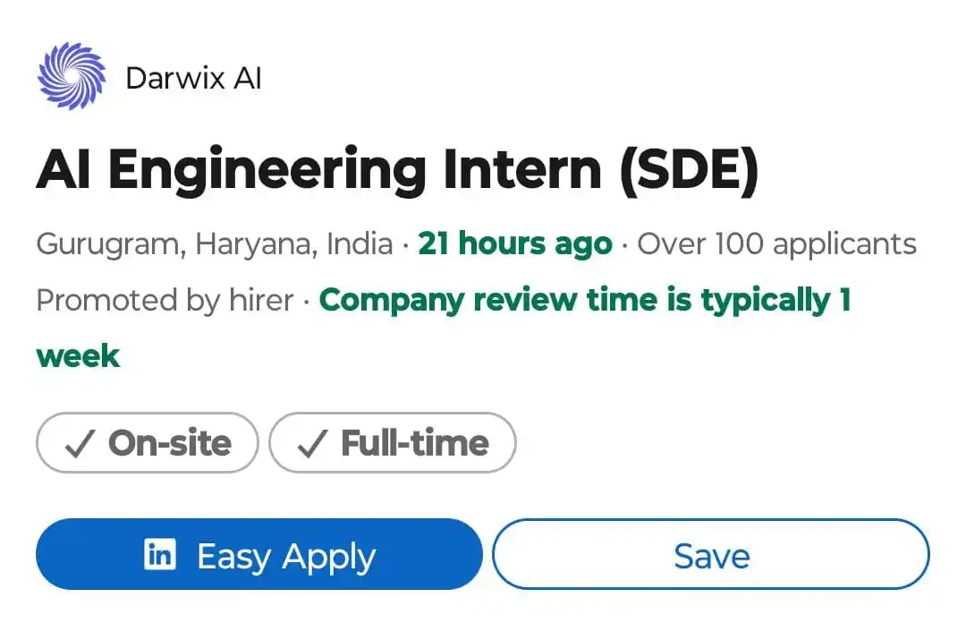966x623 pixels.
Task: Click the Darwix AI swirl logo
Action: [x=72, y=76]
